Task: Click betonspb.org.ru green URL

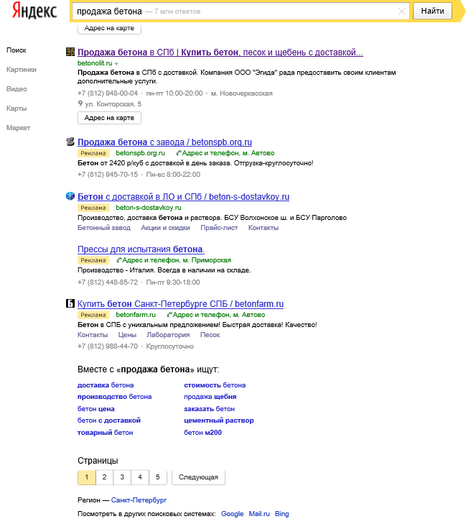Action: 140,153
